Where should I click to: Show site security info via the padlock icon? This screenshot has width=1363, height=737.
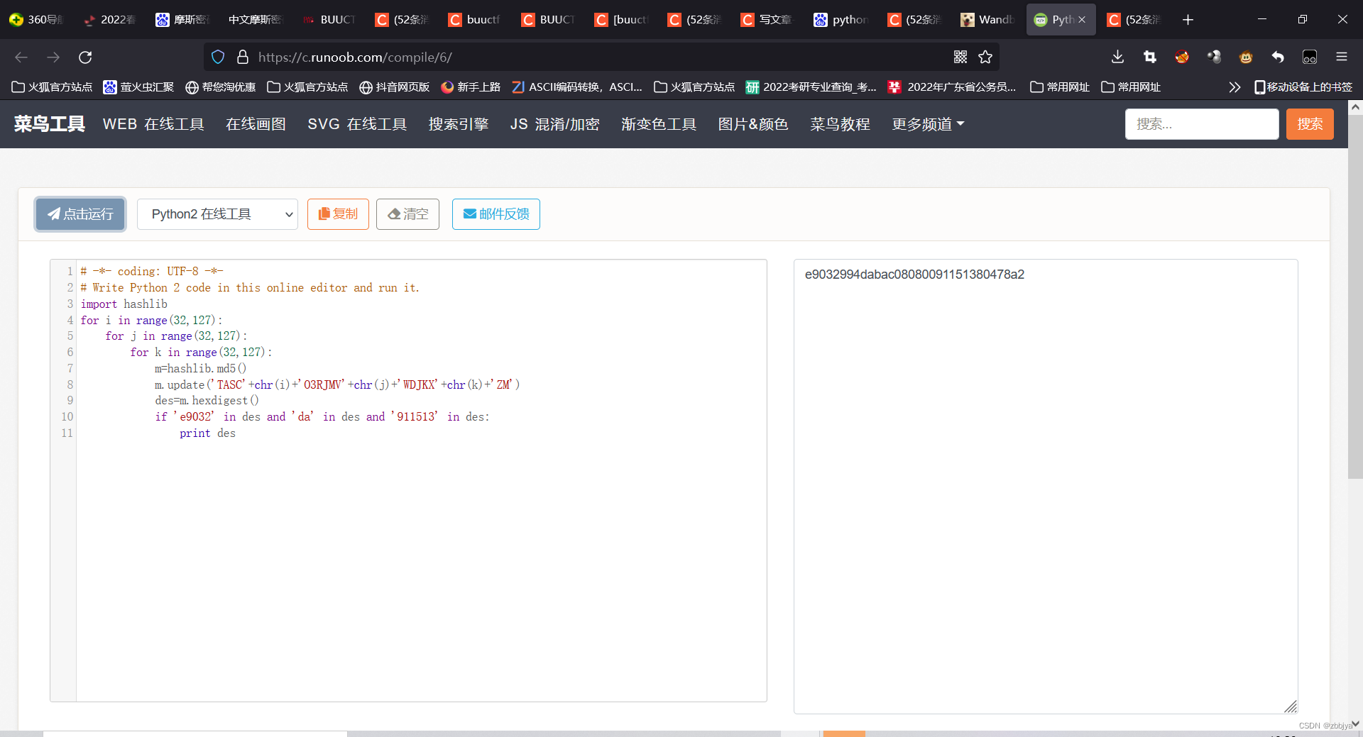click(x=243, y=57)
